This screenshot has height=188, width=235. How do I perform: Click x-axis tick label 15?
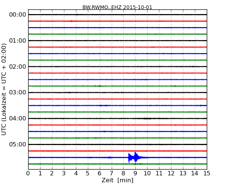[x=207, y=174]
